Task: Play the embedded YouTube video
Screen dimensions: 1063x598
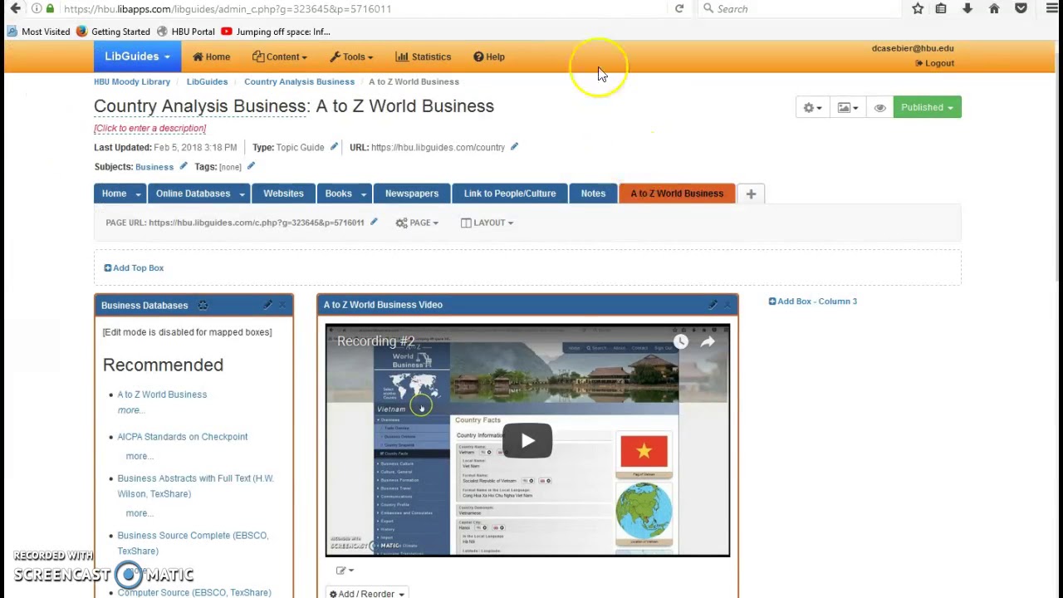Action: coord(527,441)
